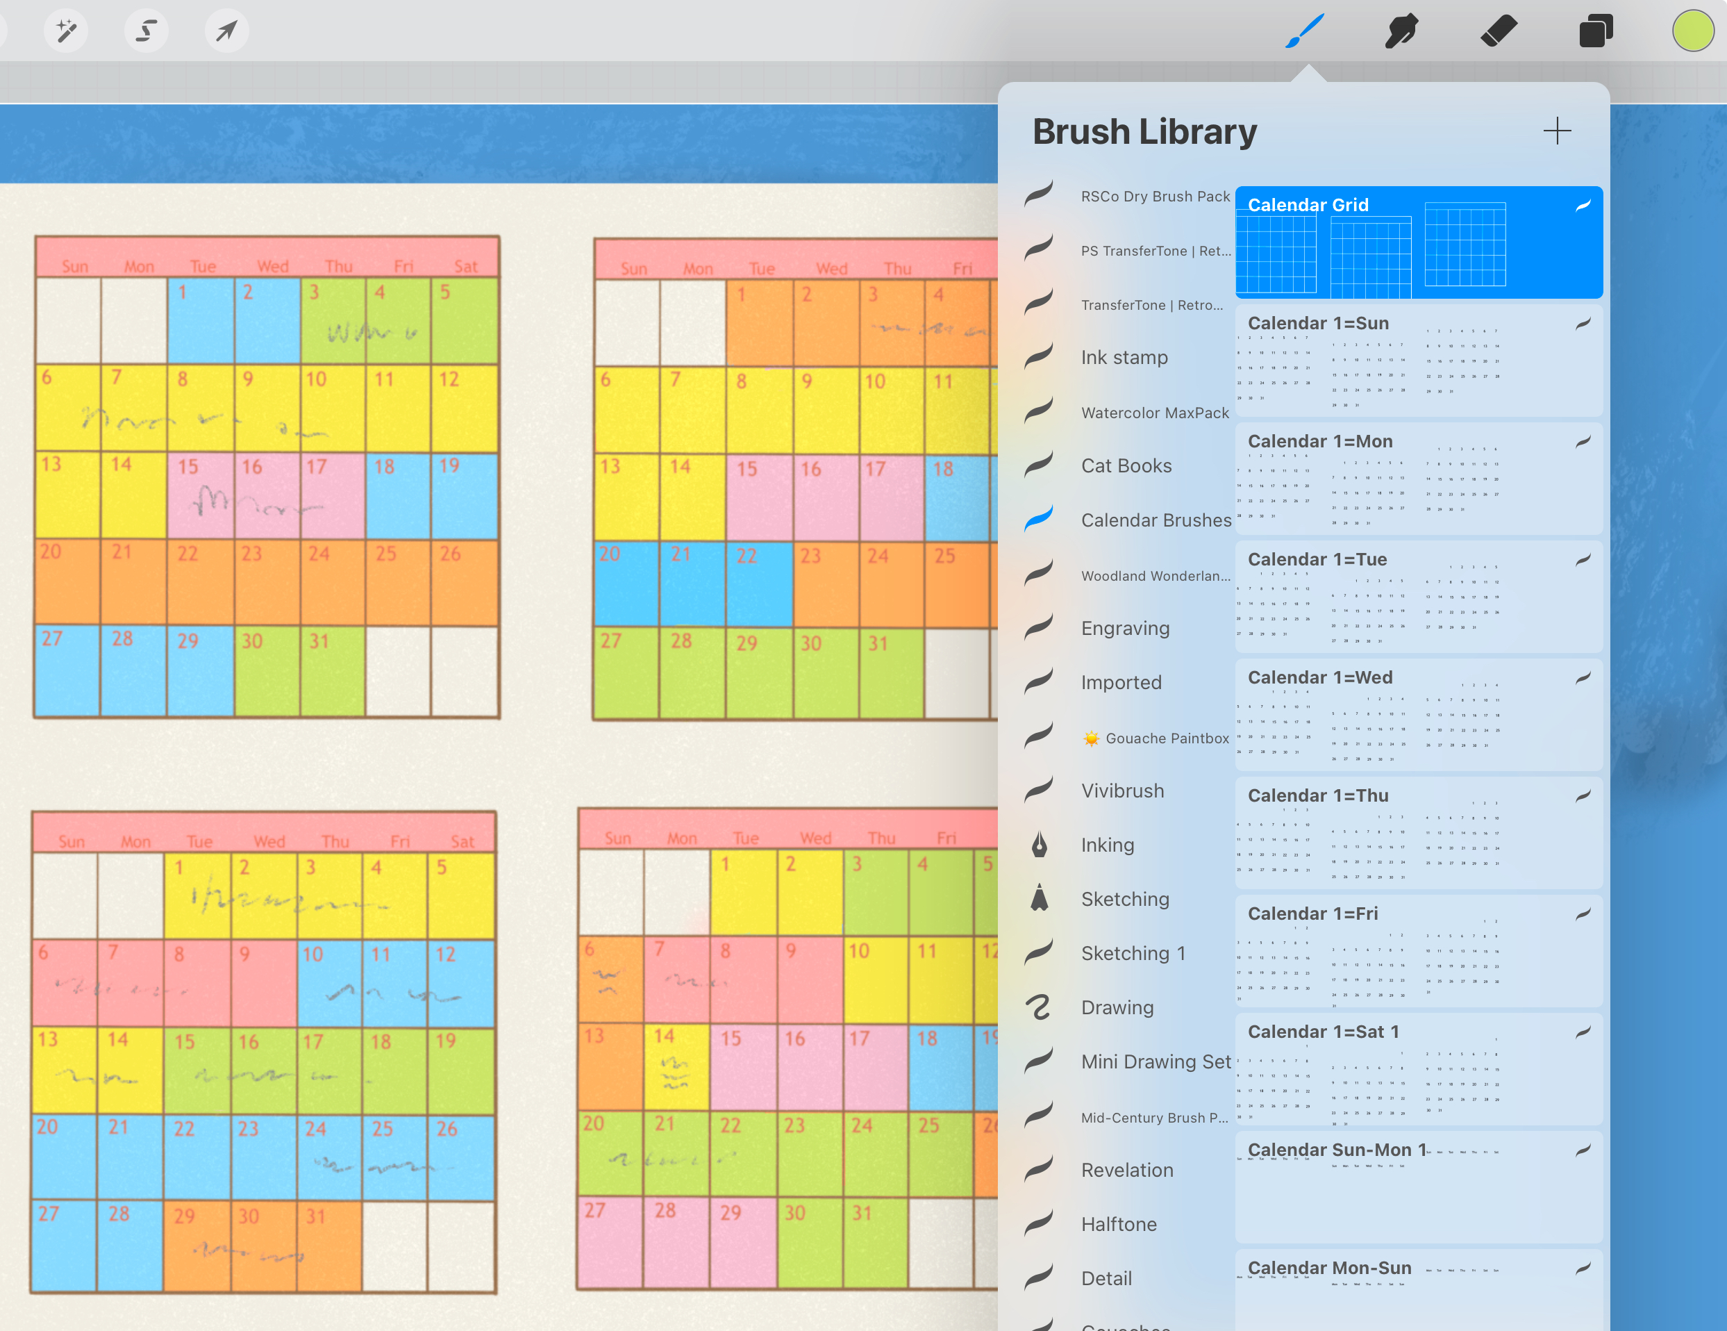This screenshot has width=1727, height=1331.
Task: Tap stroke icon beside Imported
Action: pos(1038,681)
